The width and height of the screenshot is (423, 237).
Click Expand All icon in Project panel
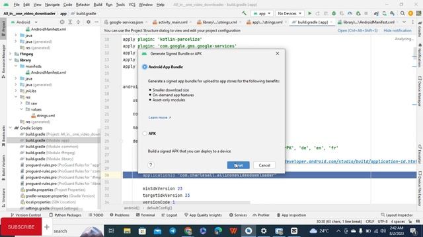70,22
